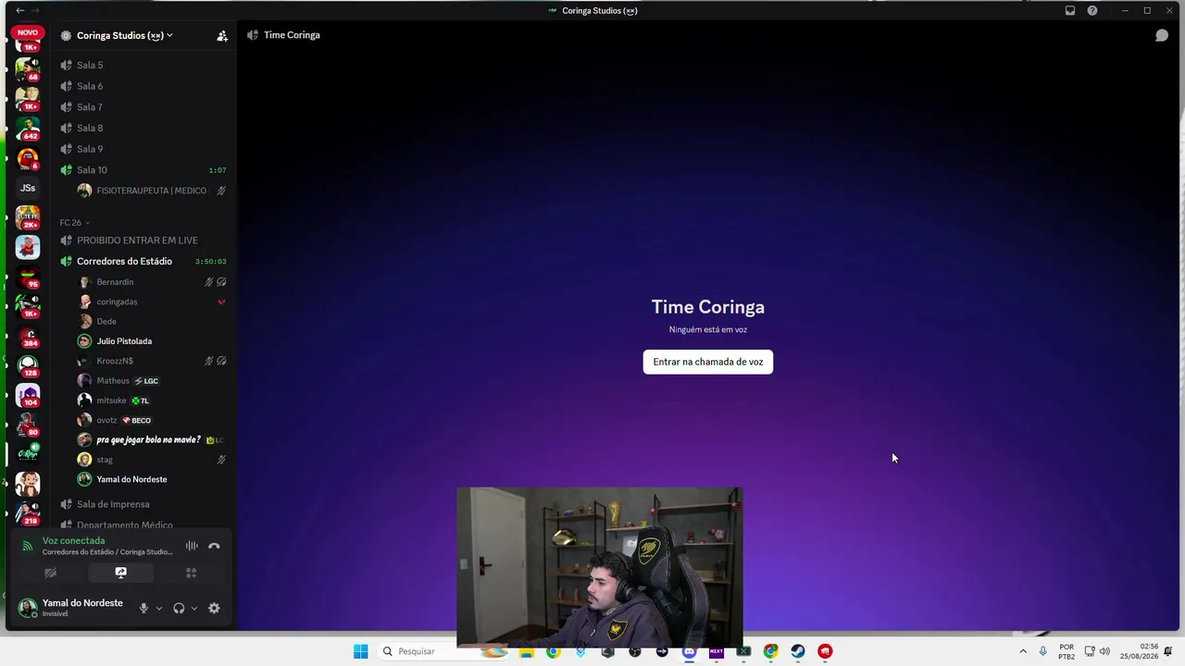Open Discord from the Windows taskbar
1185x666 pixels.
coord(689,651)
